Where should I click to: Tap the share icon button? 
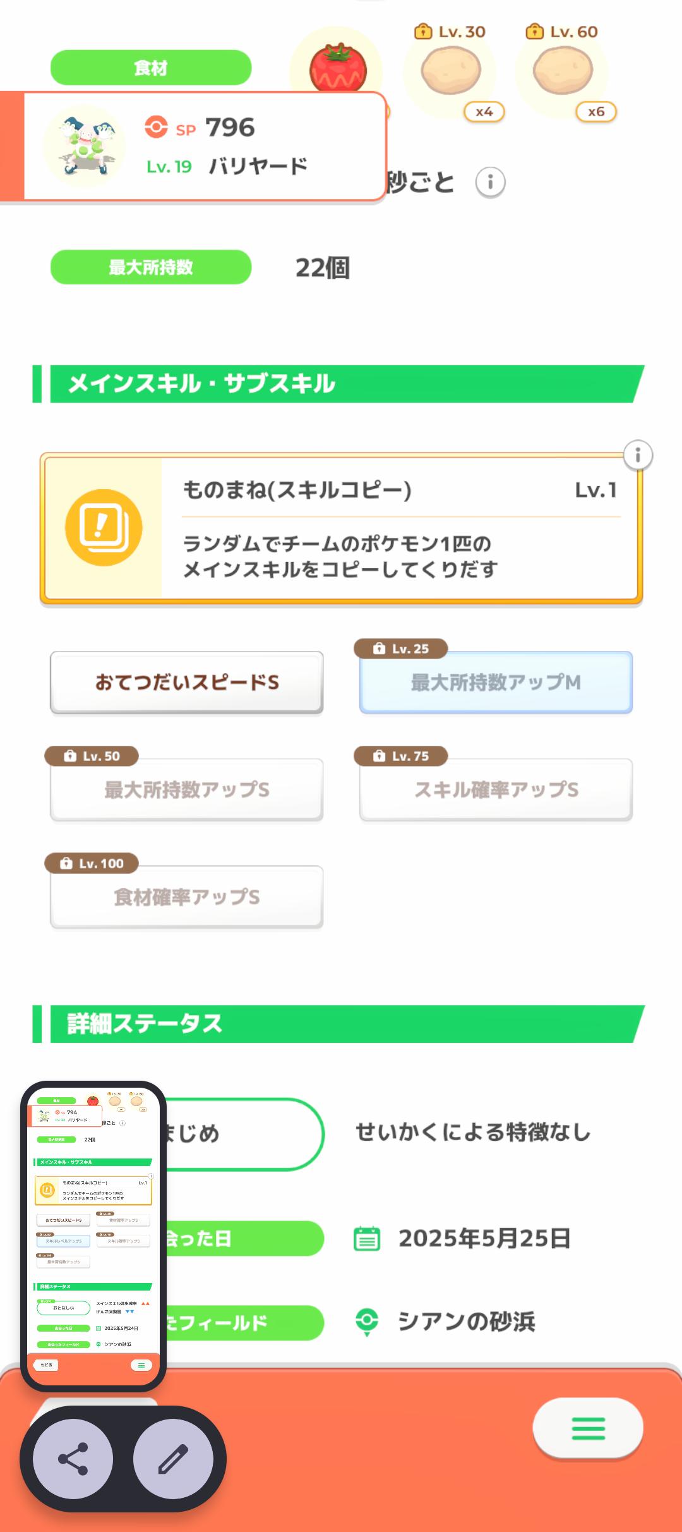coord(73,1458)
